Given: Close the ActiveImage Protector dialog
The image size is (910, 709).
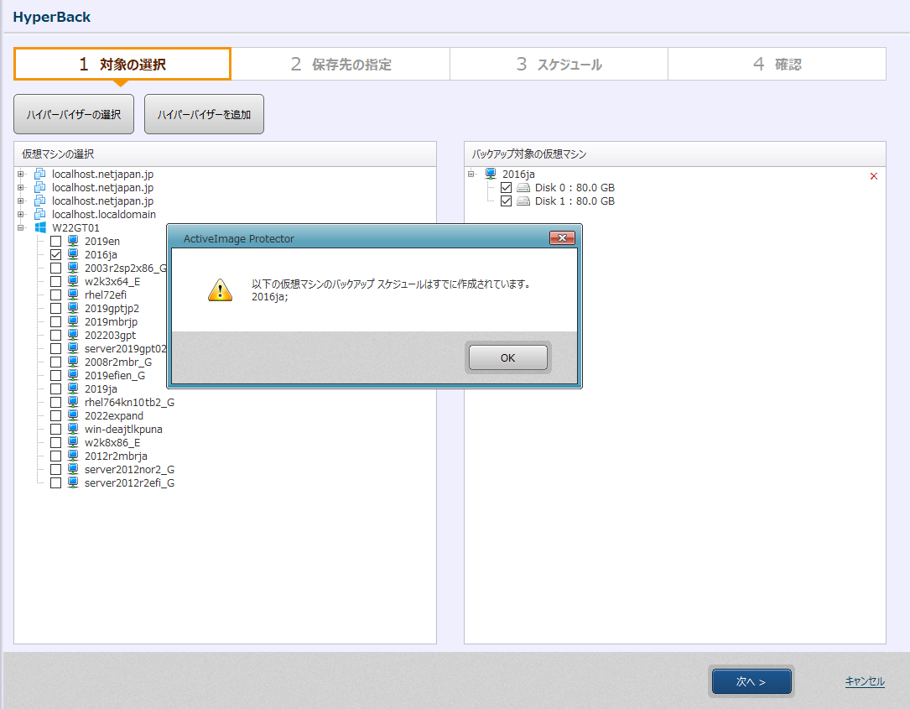Looking at the screenshot, I should tap(562, 237).
